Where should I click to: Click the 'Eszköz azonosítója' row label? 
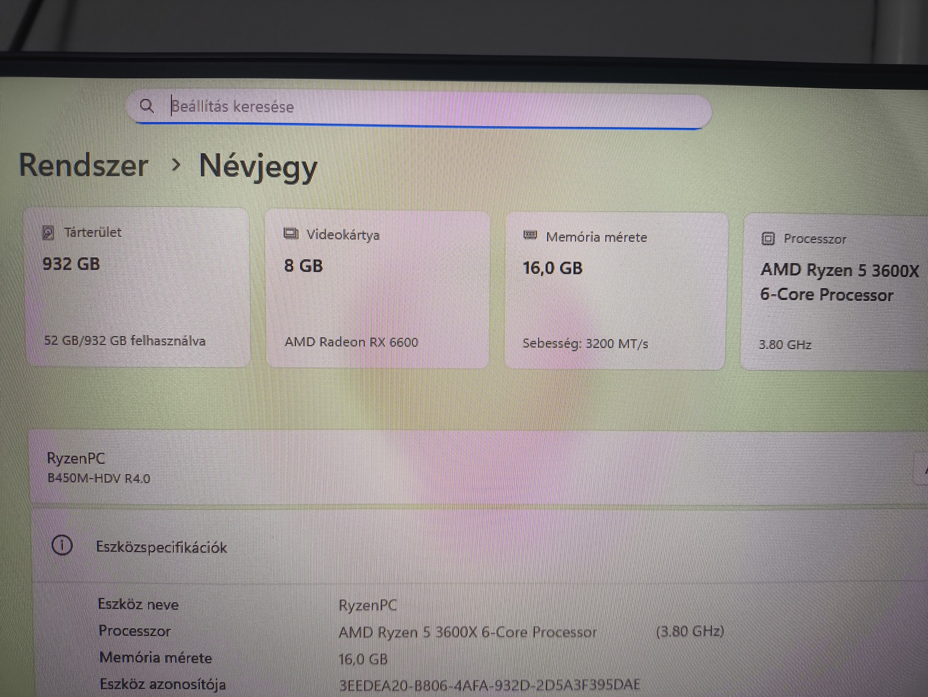pos(163,684)
